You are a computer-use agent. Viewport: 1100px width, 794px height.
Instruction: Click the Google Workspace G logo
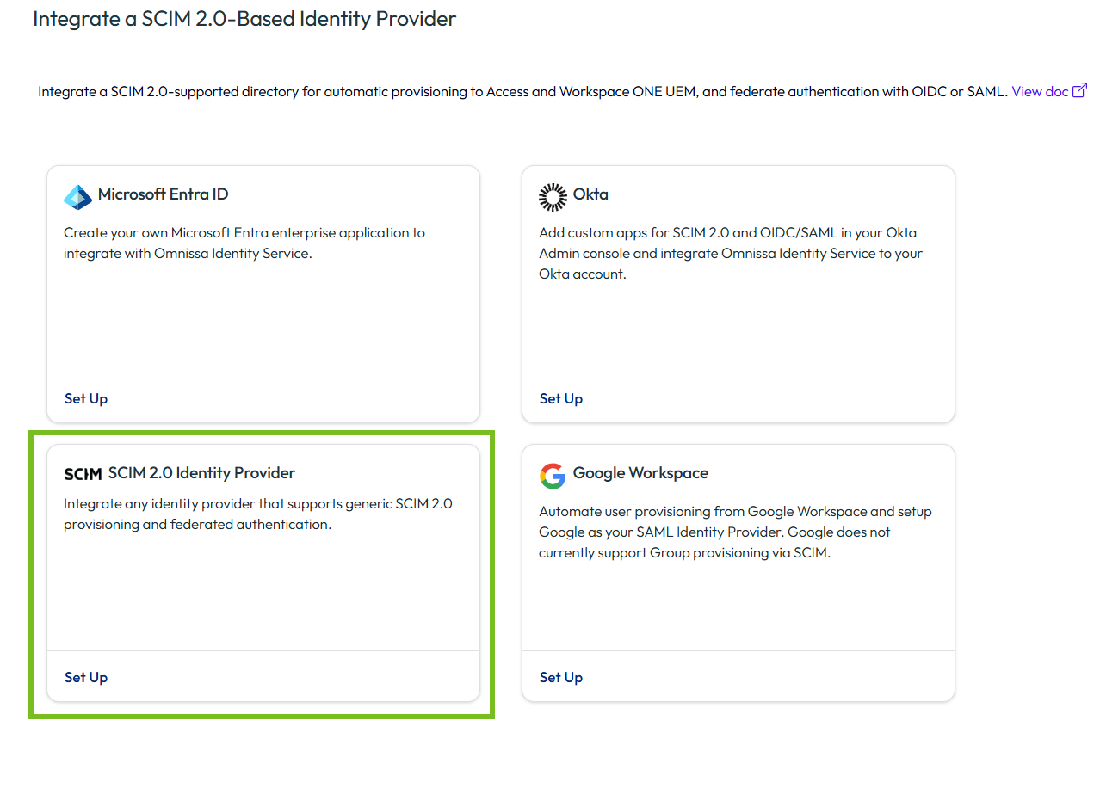[x=553, y=476]
